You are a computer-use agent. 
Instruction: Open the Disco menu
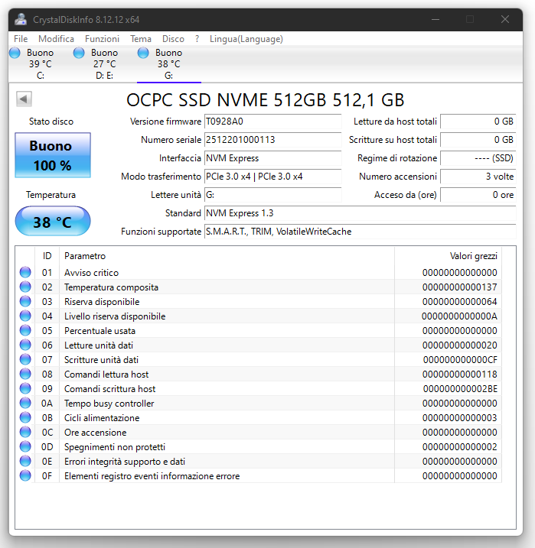tap(173, 39)
